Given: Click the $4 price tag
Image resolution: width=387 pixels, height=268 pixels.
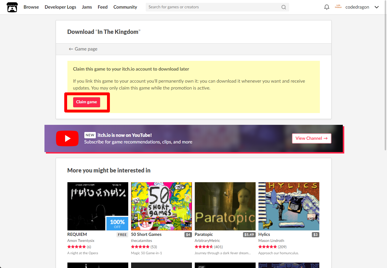Looking at the screenshot, I should click(188, 235).
